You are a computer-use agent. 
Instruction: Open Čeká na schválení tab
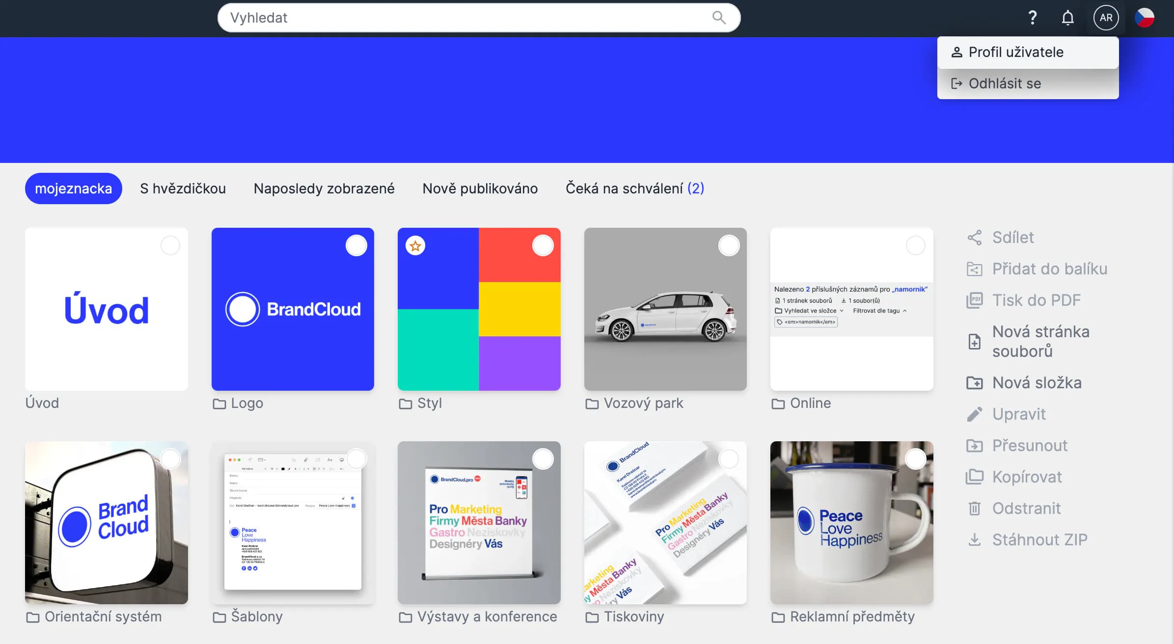634,188
